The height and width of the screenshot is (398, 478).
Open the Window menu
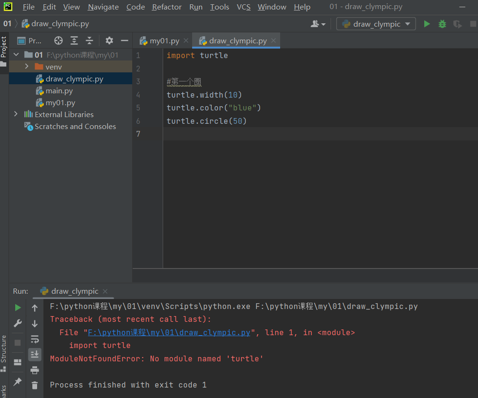pyautogui.click(x=272, y=7)
